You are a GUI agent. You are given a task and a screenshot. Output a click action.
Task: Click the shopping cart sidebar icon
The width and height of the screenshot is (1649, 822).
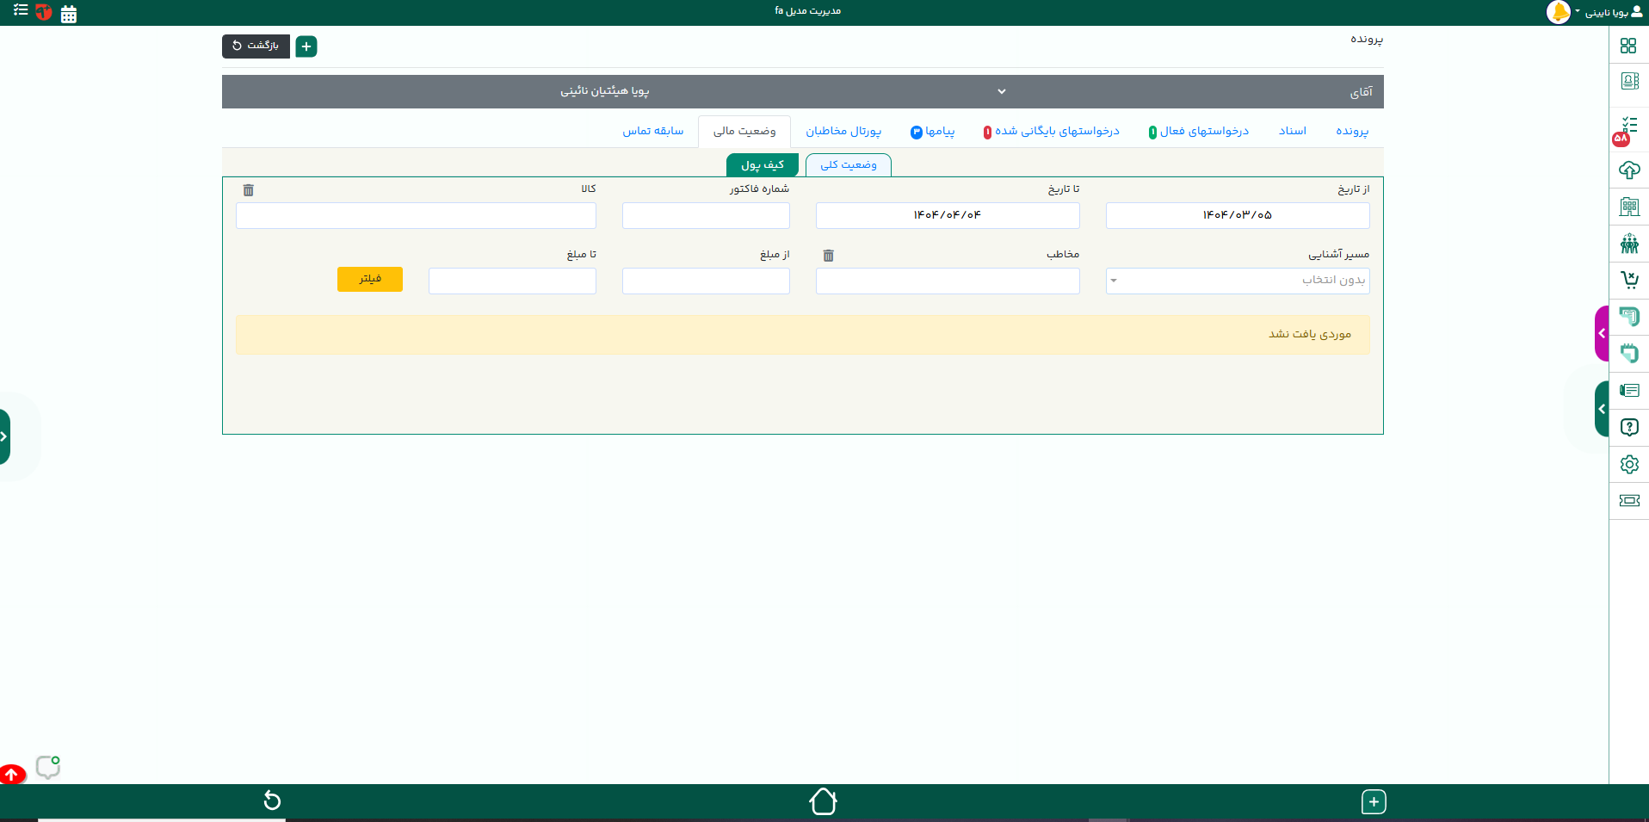pos(1628,280)
